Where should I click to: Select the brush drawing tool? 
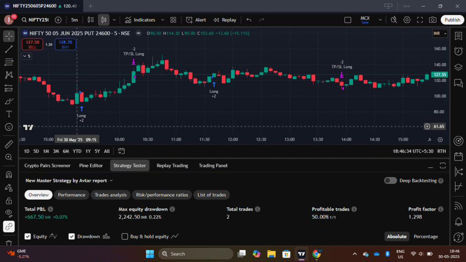[x=9, y=101]
